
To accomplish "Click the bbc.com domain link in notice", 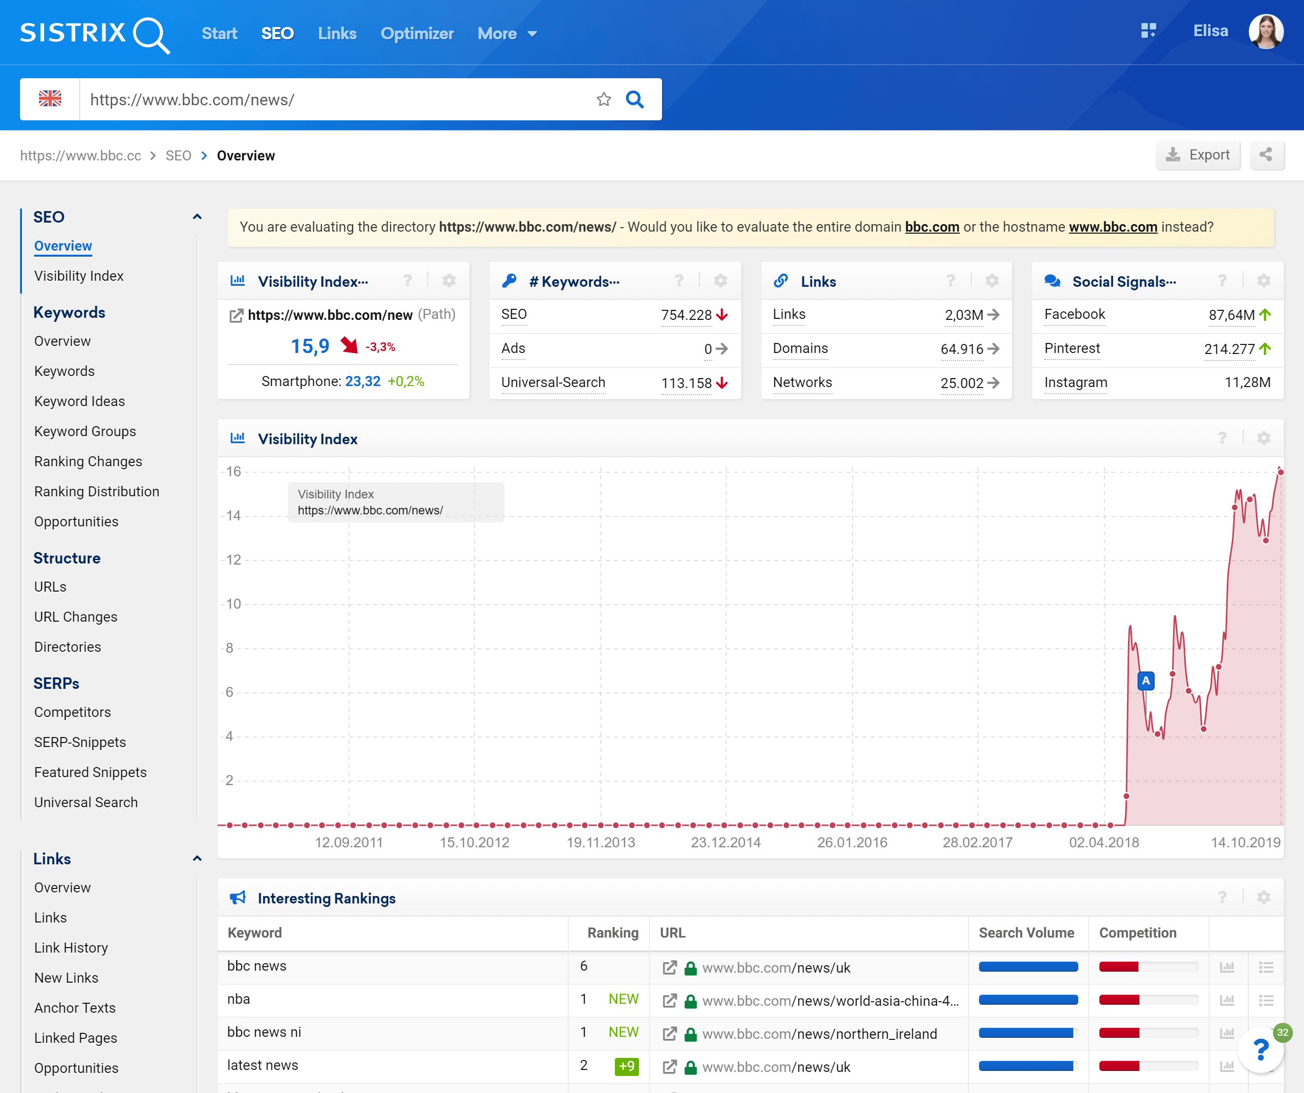I will click(932, 227).
